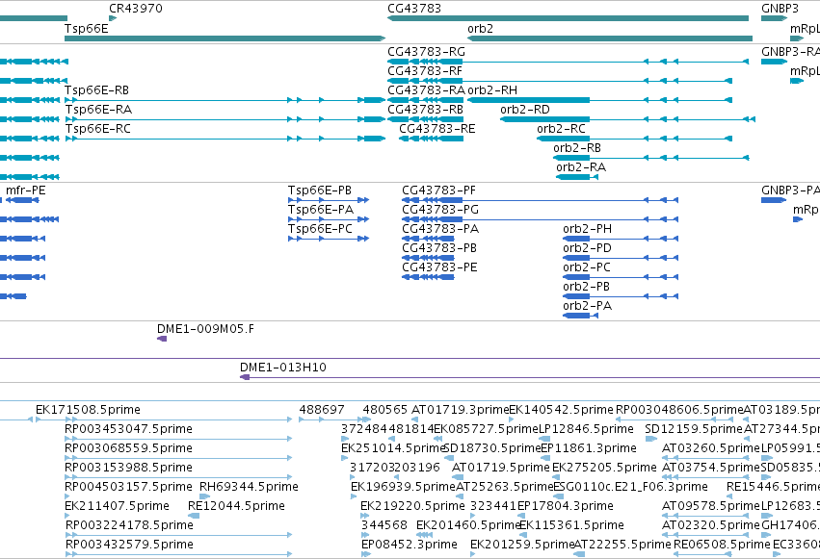The image size is (820, 559).
Task: Click the Tsp66E-RC transcript label
Action: (x=97, y=129)
